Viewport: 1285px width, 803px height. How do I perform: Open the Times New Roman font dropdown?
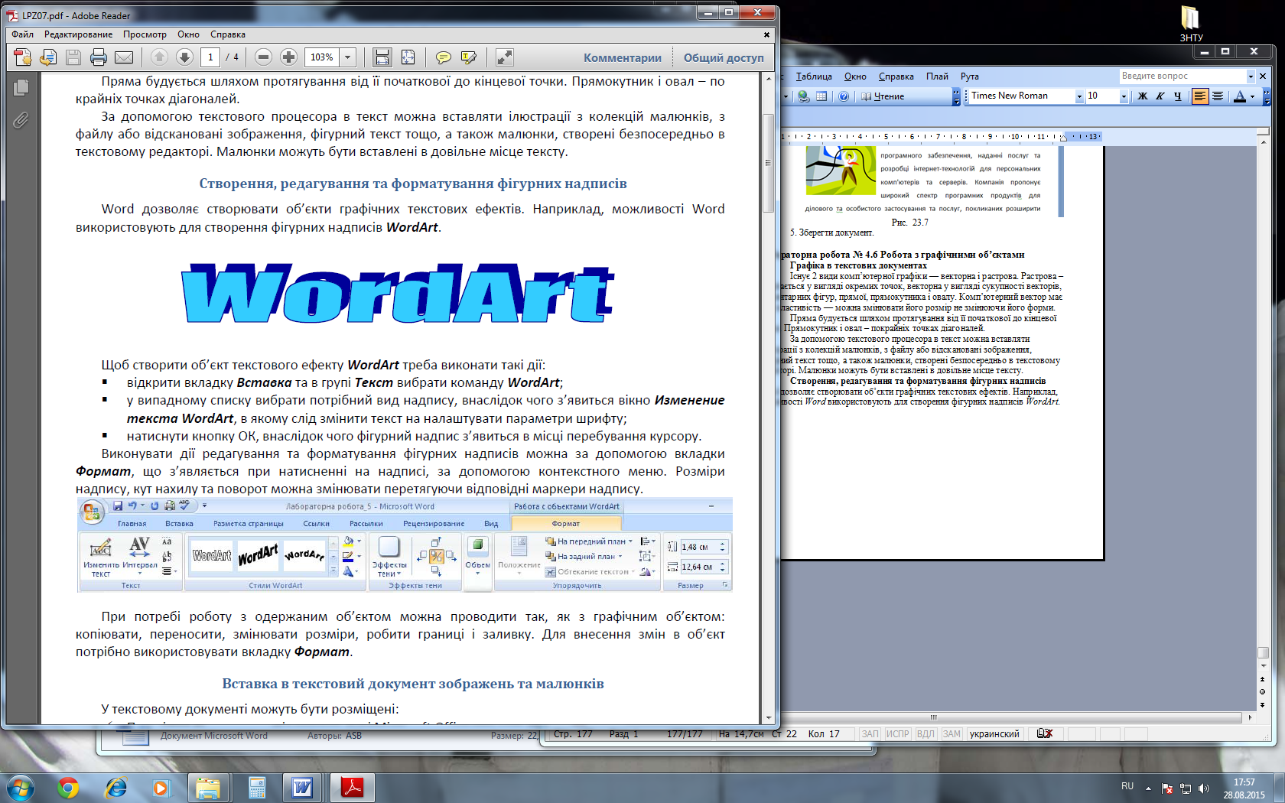click(x=1079, y=96)
